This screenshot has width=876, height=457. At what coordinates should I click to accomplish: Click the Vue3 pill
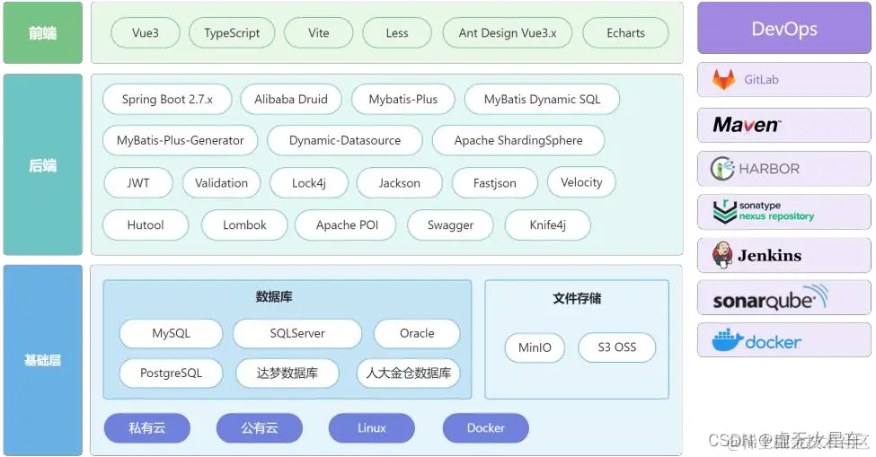pos(146,33)
